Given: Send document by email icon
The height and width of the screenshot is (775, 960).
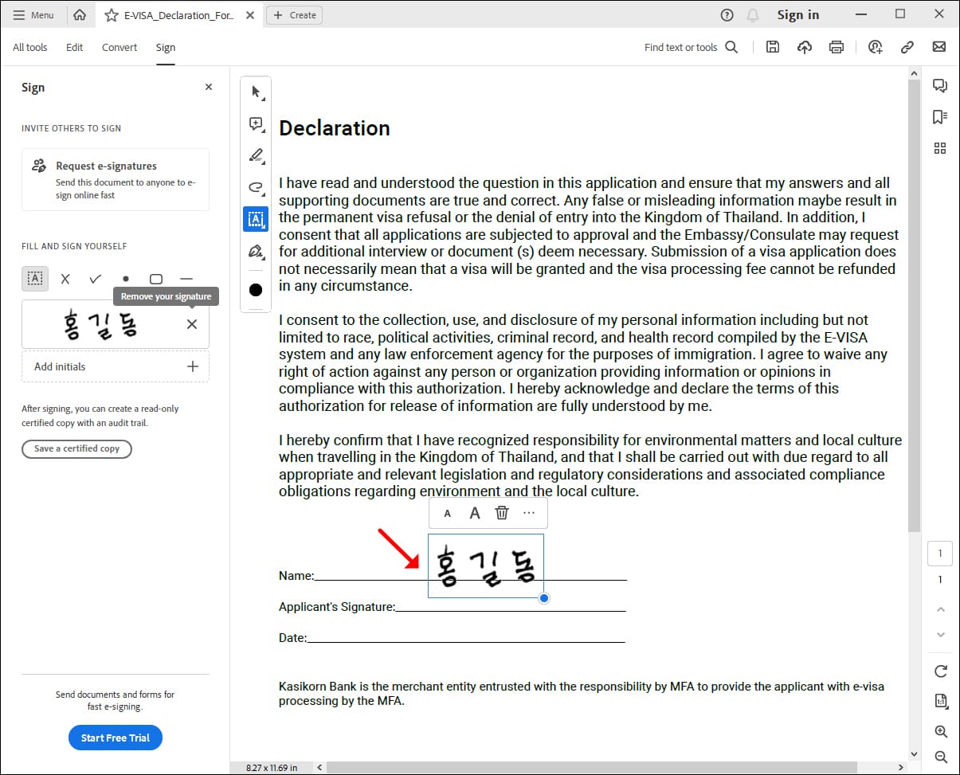Looking at the screenshot, I should [x=939, y=48].
